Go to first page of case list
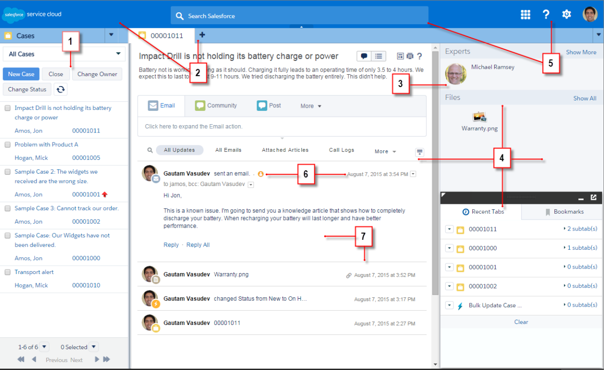The image size is (604, 370). tap(21, 360)
